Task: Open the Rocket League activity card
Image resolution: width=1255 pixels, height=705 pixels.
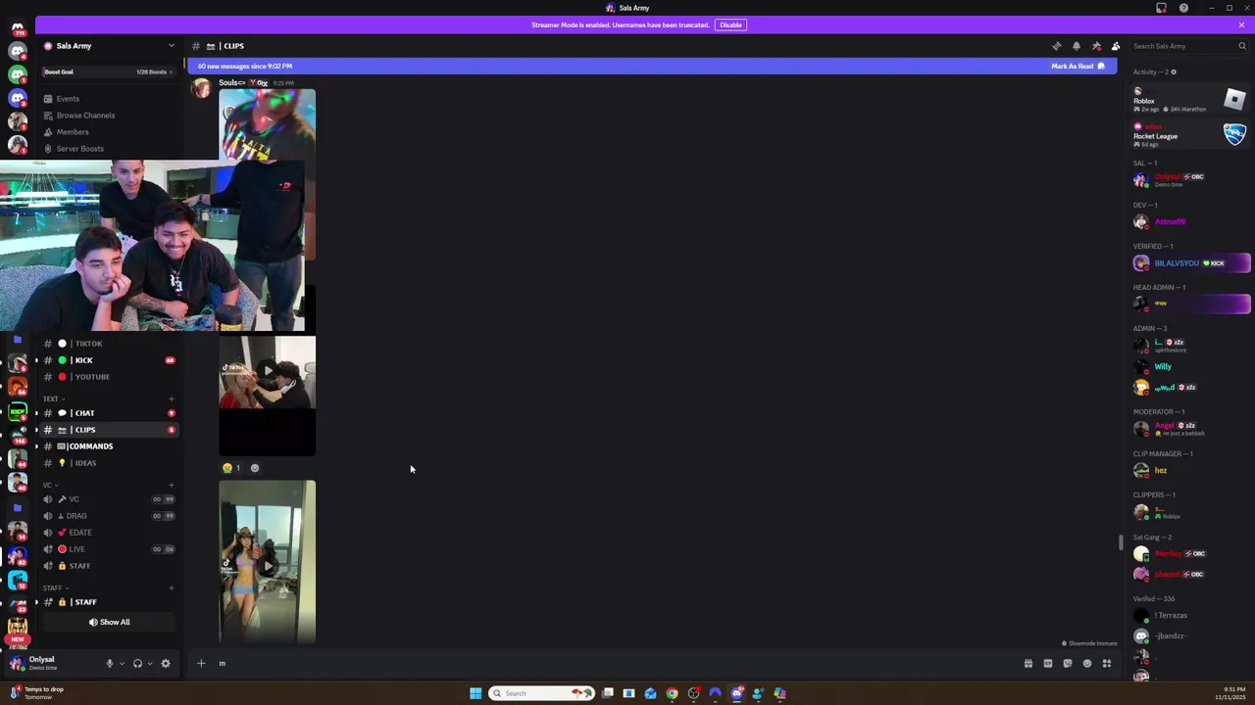Action: click(x=1189, y=135)
